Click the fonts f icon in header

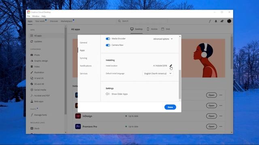pyautogui.click(x=210, y=21)
